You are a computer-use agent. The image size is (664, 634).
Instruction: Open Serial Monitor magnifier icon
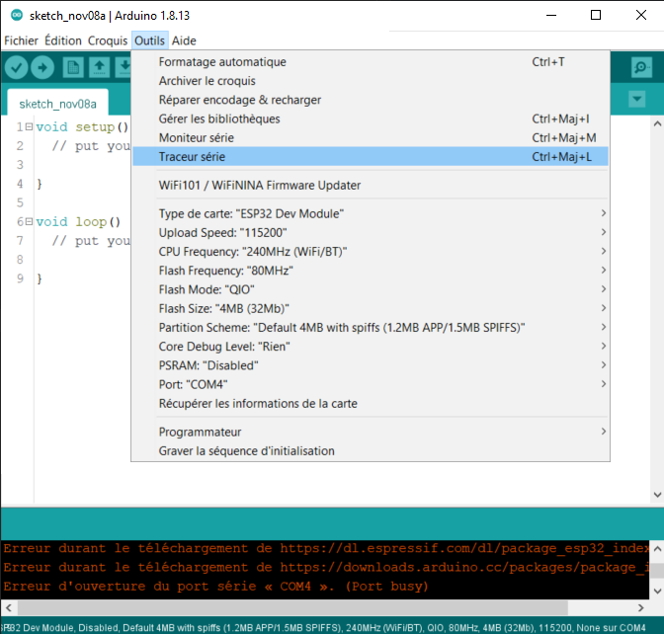pos(641,67)
